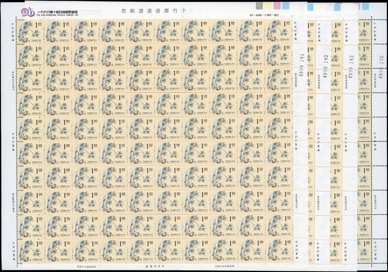The width and height of the screenshot is (388, 272).
Task: Click the bottom-right margin inscription on front sheet
Action: [x=225, y=267]
